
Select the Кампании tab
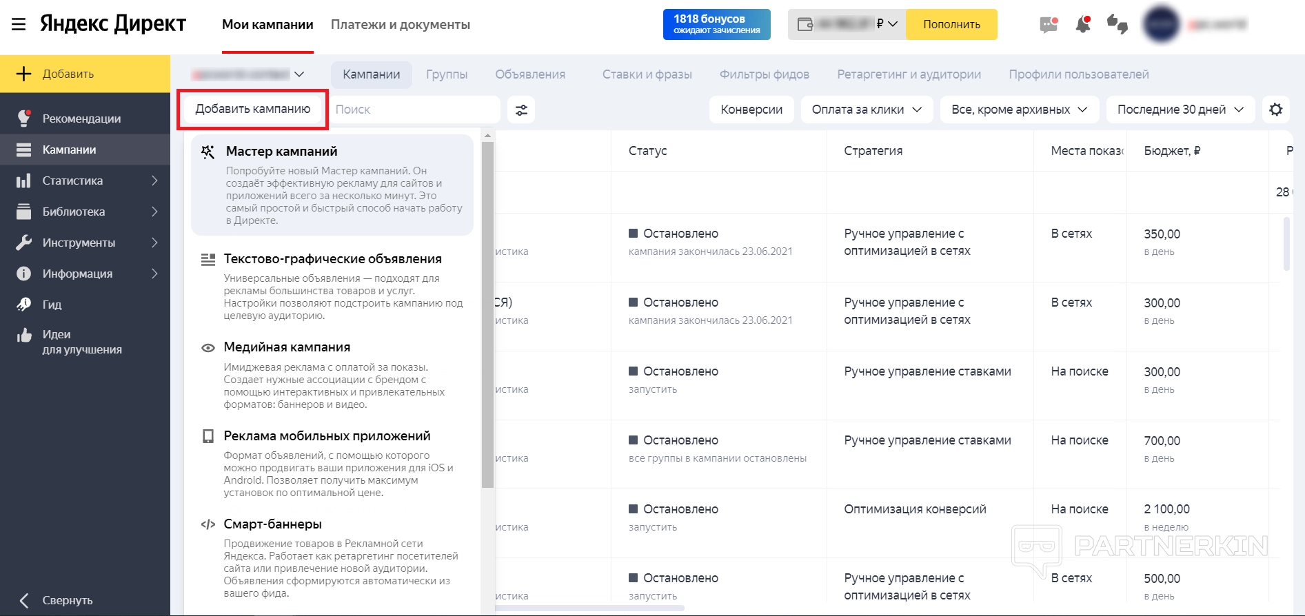[372, 74]
